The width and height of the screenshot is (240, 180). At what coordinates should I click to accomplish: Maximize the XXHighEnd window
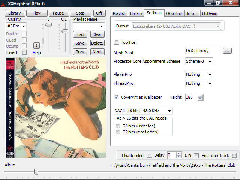(x=218, y=3)
